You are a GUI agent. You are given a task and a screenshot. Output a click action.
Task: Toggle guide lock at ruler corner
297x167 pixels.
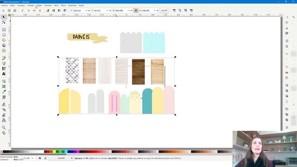coord(9,15)
